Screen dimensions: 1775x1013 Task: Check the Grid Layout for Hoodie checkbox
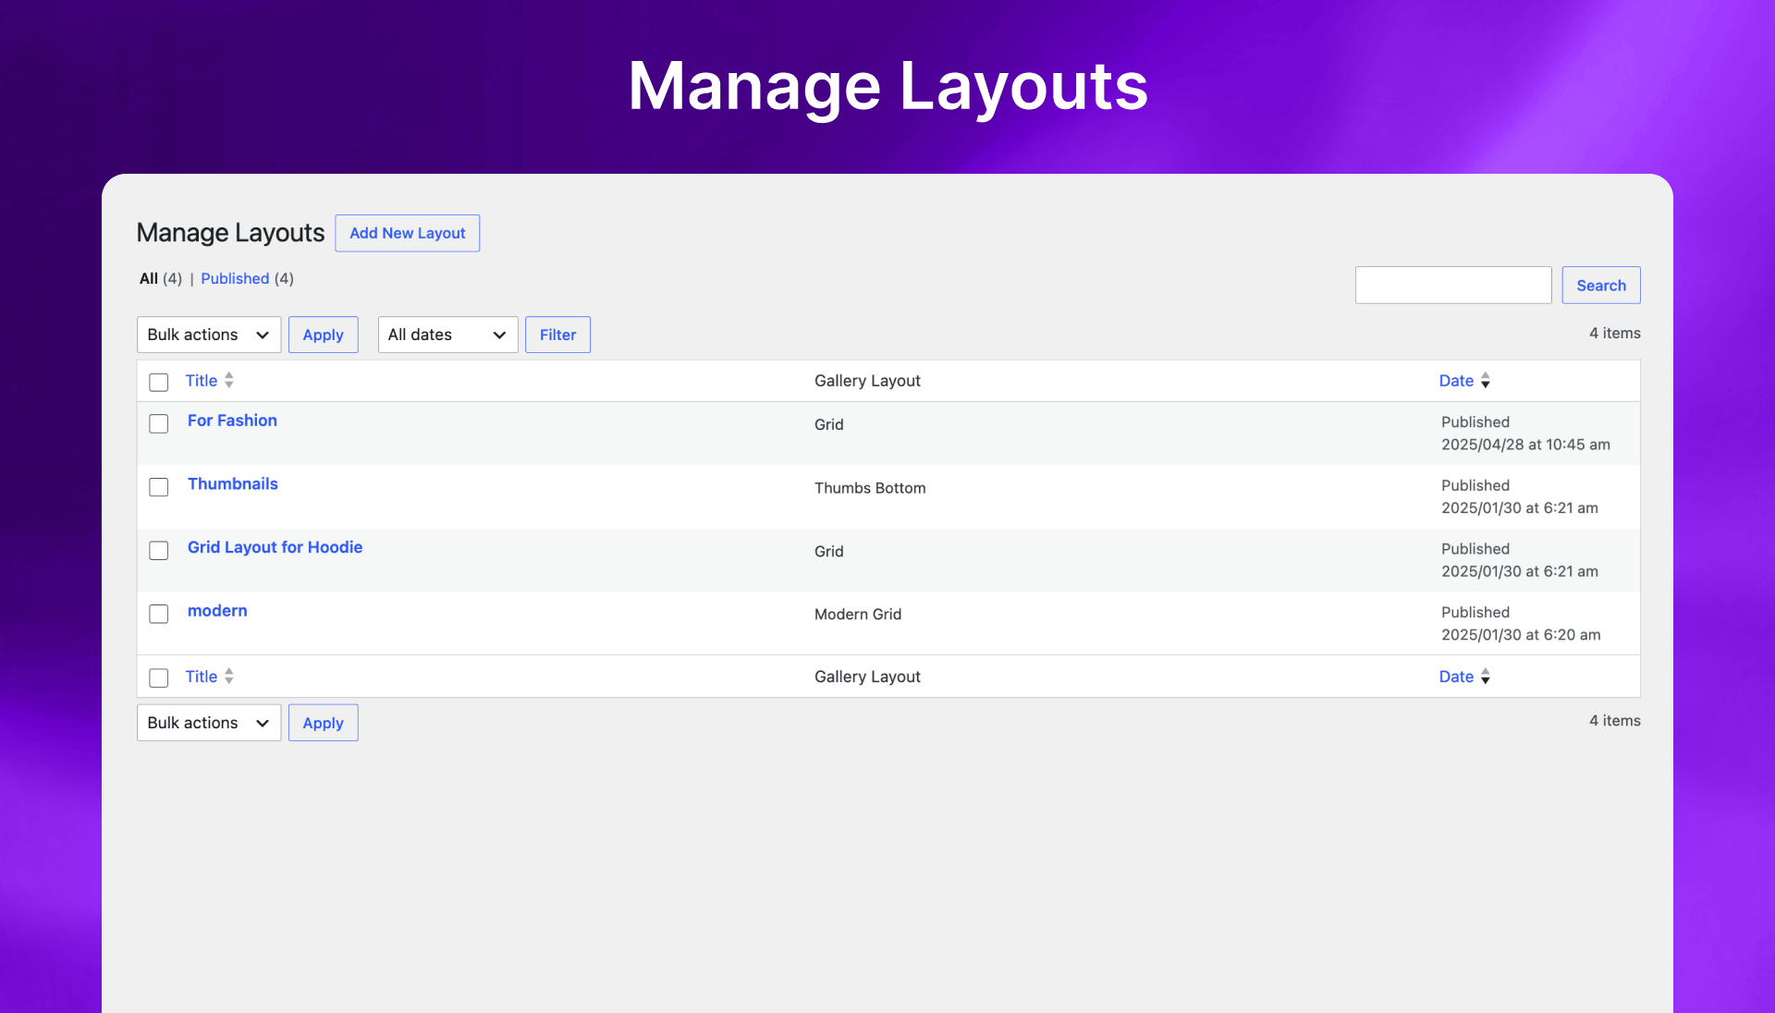[159, 551]
